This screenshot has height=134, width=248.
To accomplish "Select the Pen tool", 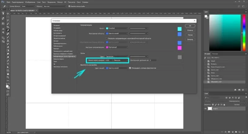I will coord(8,61).
